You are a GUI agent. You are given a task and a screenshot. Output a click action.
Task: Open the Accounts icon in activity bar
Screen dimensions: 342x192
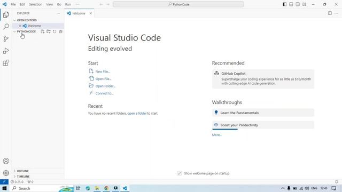(6, 161)
